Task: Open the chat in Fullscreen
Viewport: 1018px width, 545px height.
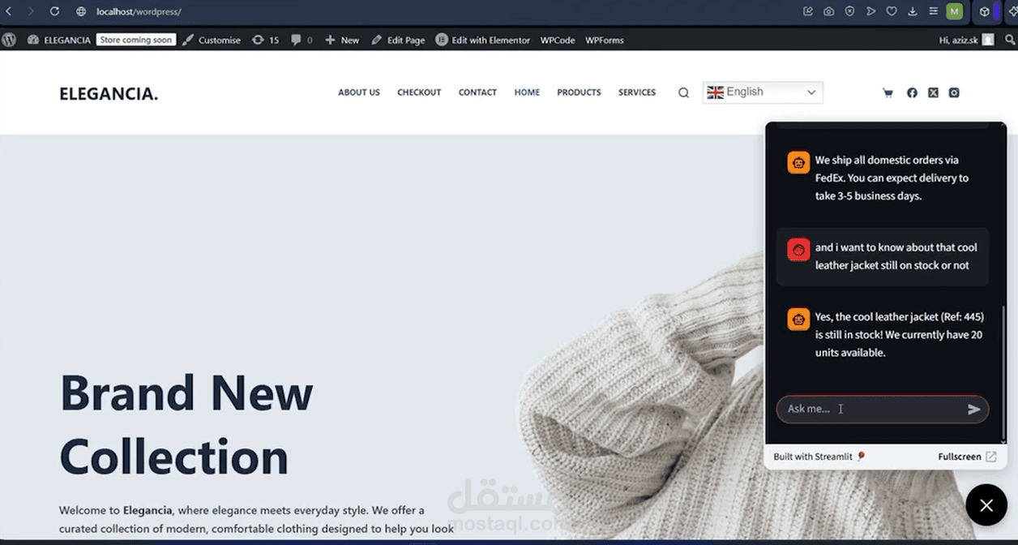Action: [x=967, y=457]
